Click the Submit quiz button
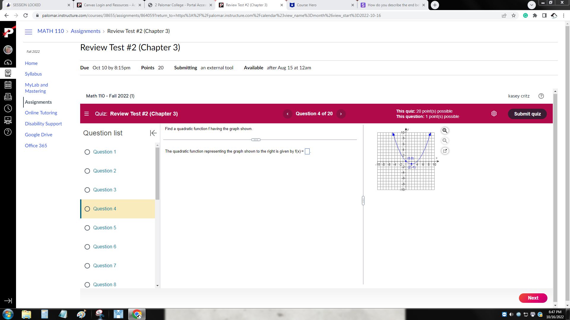 tap(527, 114)
